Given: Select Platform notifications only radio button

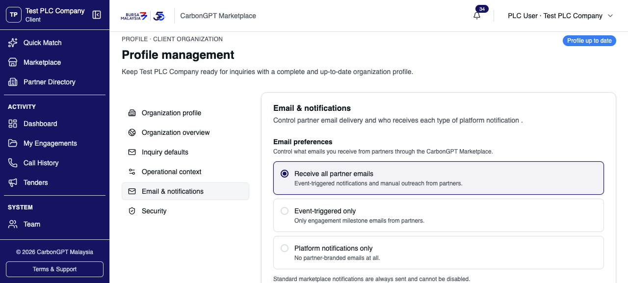Looking at the screenshot, I should point(285,248).
